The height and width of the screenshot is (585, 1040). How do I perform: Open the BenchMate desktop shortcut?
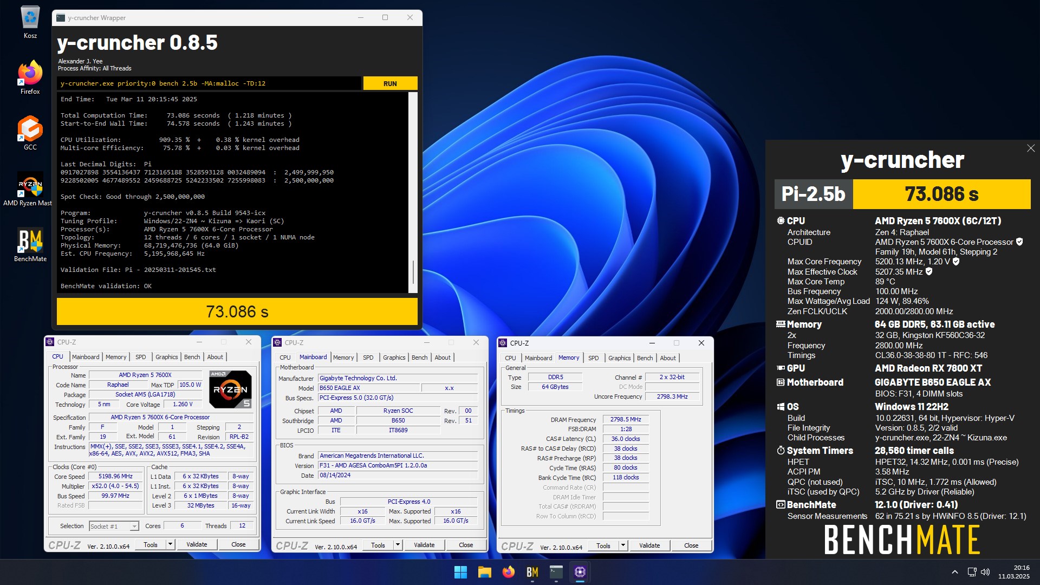click(x=30, y=245)
